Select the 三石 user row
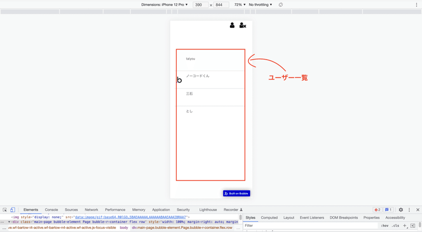Screen dimensions: 422x232 pos(210,97)
